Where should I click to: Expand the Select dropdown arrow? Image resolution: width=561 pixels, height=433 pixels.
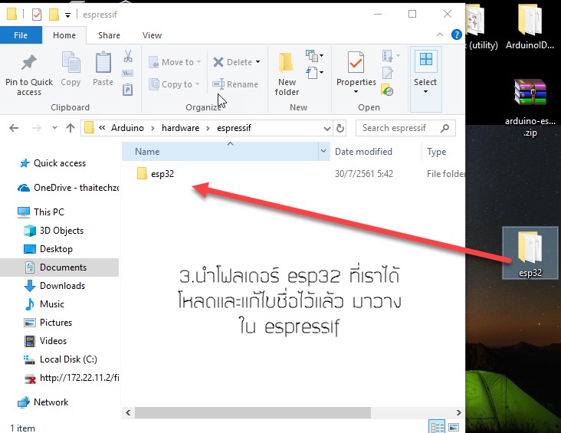click(426, 92)
